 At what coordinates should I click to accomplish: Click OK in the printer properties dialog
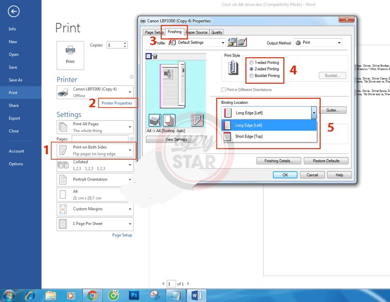click(285, 175)
